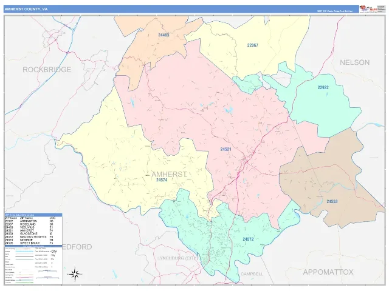Image resolution: width=389 pixels, height=291 pixels.
Task: Click the MADISON HEIGHTS row in ZIP index
Action: point(30,237)
